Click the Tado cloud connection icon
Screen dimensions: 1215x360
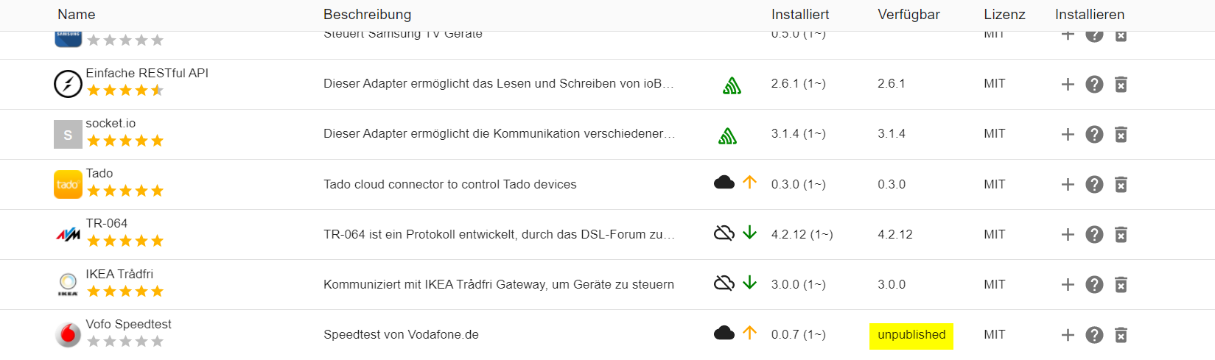[x=724, y=183]
